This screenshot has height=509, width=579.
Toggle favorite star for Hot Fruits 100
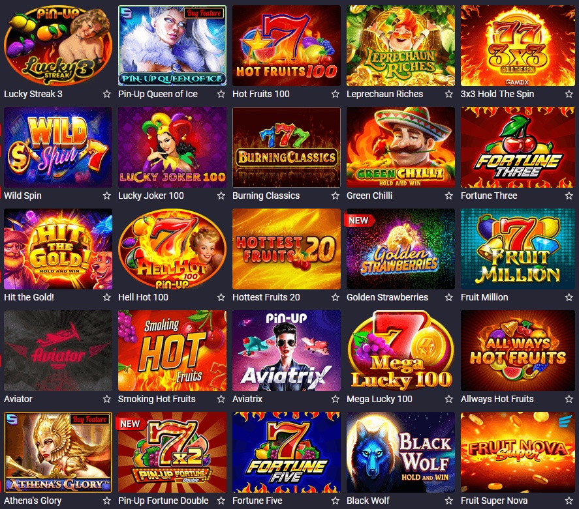(x=335, y=94)
